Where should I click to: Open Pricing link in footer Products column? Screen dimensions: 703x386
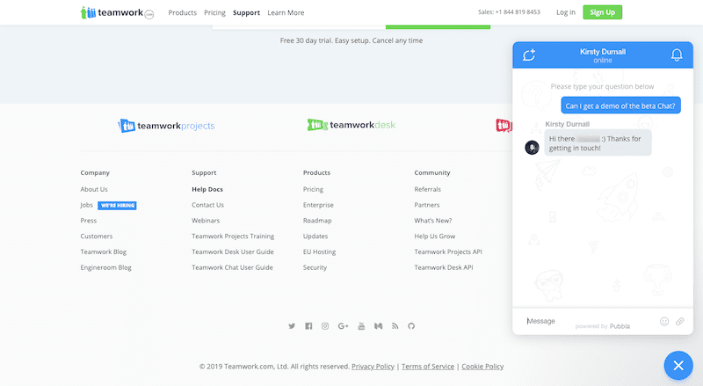tap(313, 189)
